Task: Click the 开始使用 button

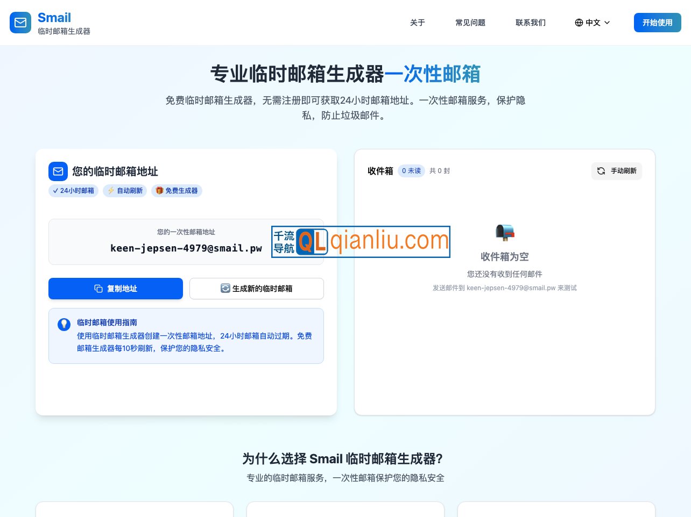Action: pos(657,23)
